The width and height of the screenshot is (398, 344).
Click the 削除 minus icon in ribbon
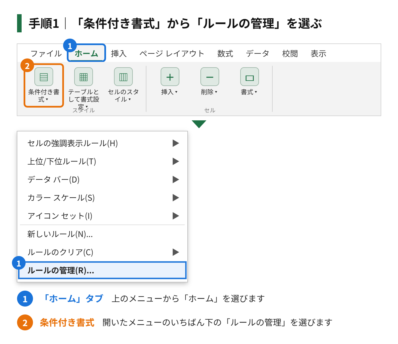tap(210, 77)
